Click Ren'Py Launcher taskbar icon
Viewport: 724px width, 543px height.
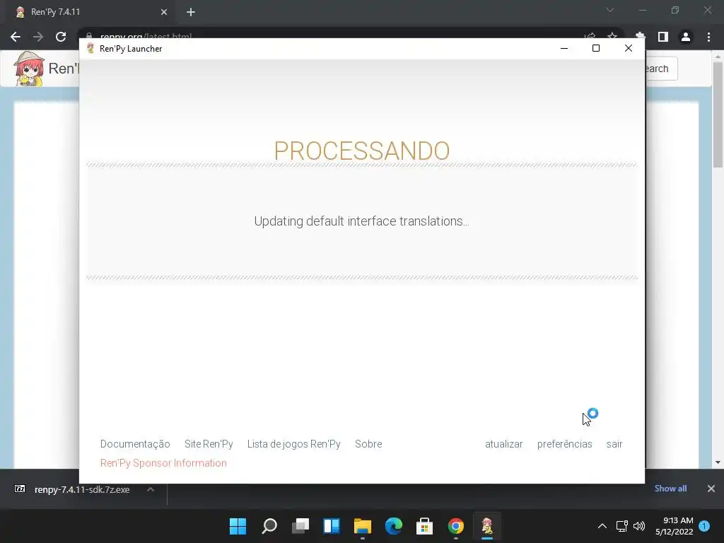point(487,526)
